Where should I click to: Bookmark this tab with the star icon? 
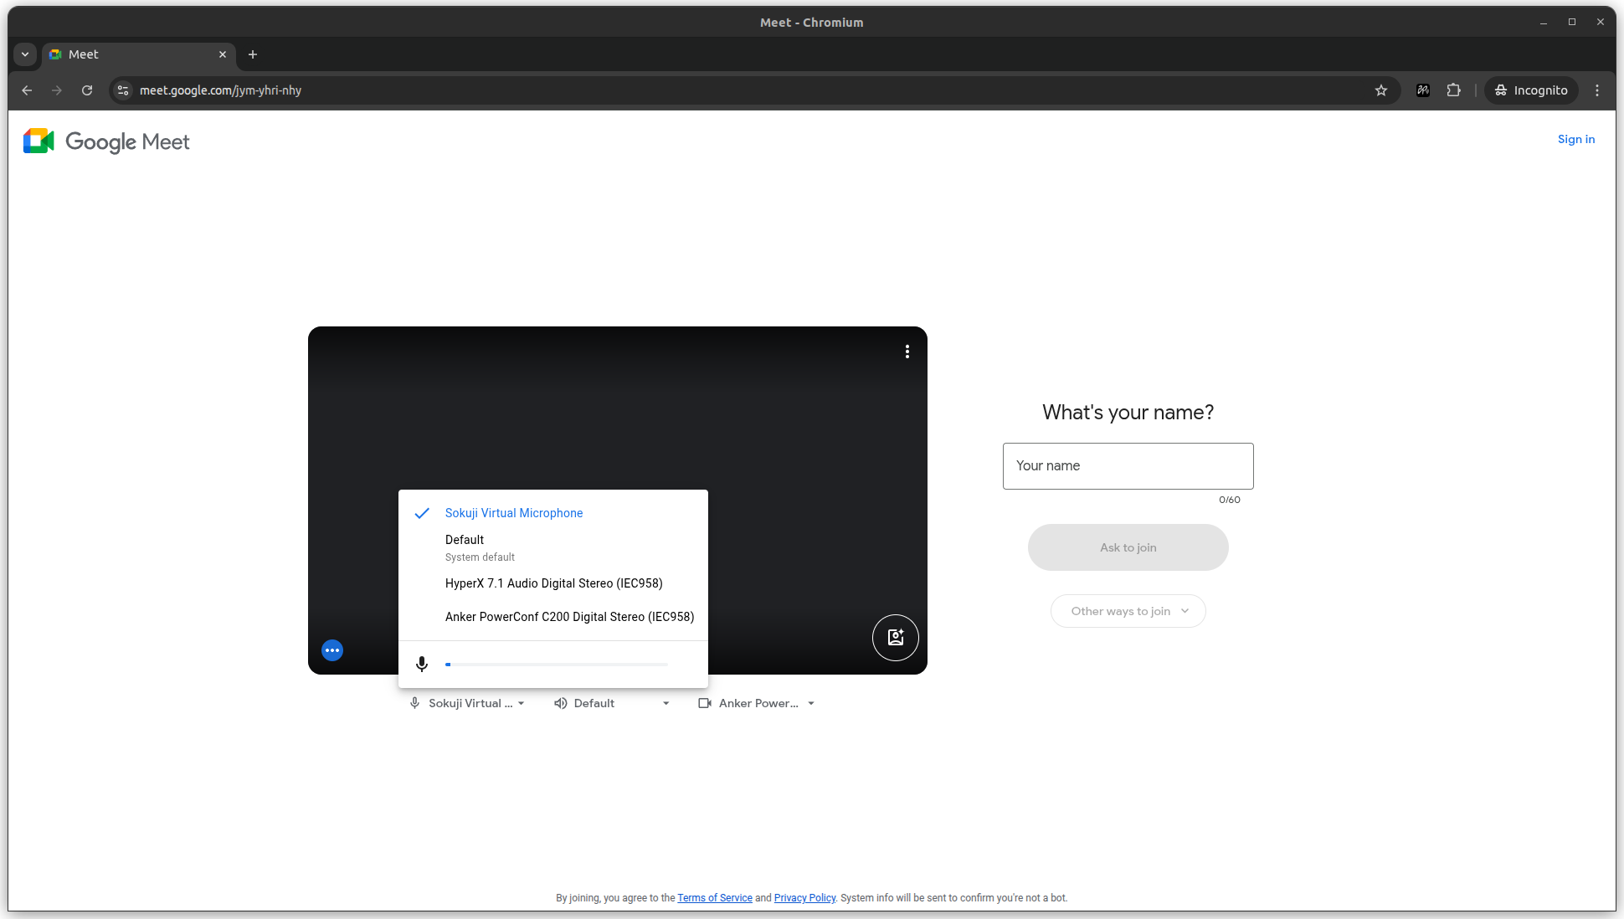point(1381,90)
